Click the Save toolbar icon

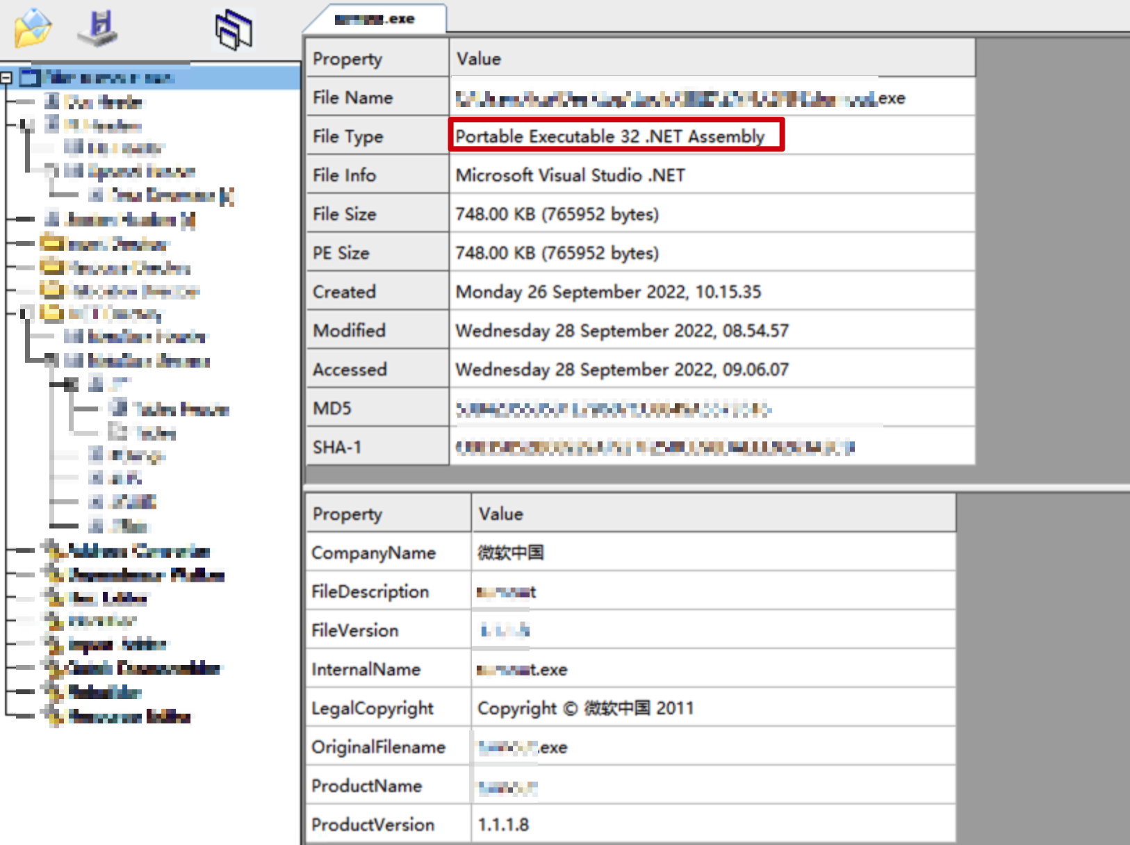click(99, 28)
